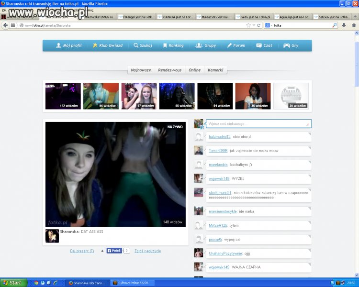The height and width of the screenshot is (287, 359).
Task: Switch to the Kamerki tab
Action: point(215,70)
